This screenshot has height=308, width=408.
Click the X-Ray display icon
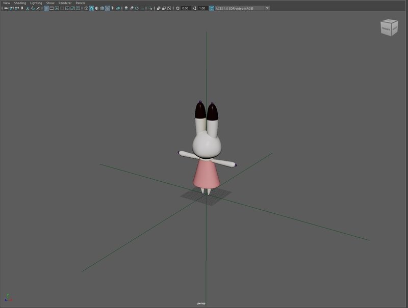tap(159, 8)
